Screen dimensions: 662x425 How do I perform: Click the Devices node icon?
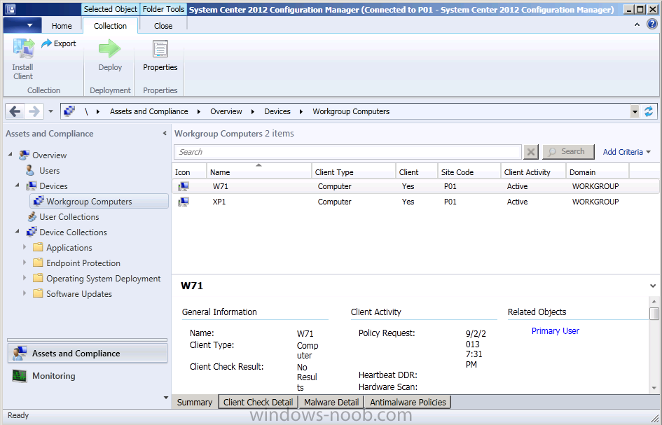pyautogui.click(x=31, y=186)
